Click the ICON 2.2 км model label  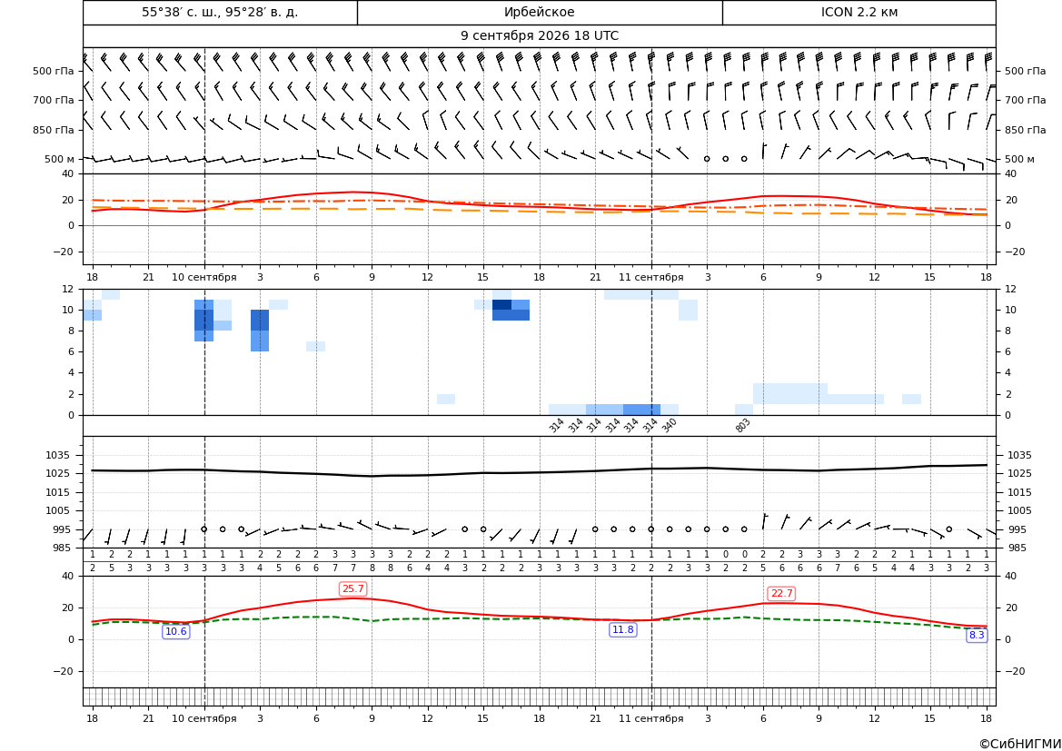(x=859, y=12)
